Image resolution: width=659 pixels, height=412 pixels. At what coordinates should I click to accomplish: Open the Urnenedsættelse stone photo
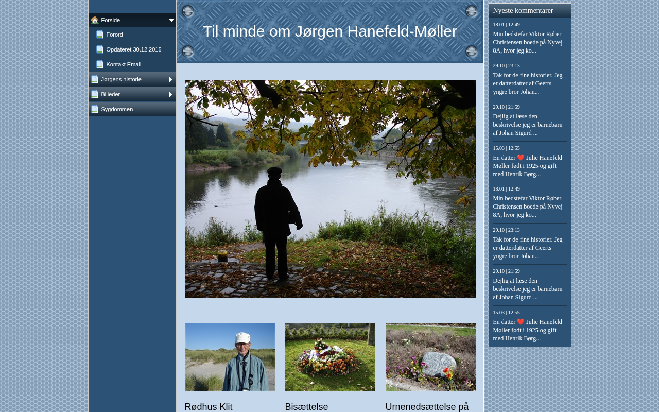pyautogui.click(x=430, y=357)
